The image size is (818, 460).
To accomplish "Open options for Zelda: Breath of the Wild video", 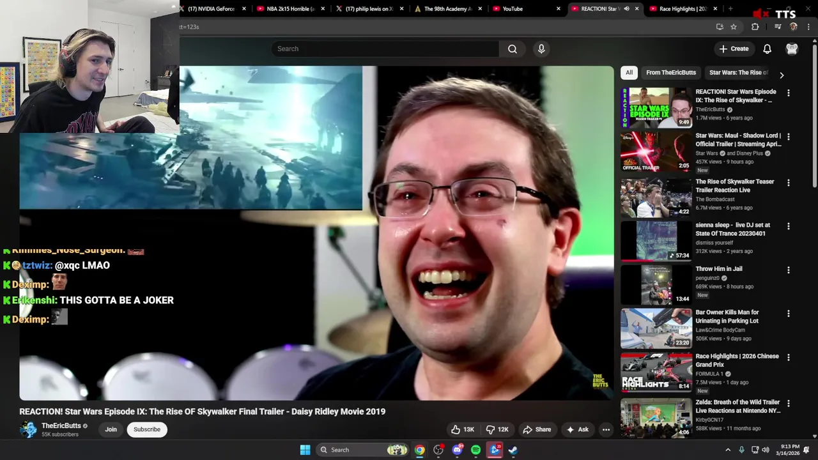I will point(788,403).
